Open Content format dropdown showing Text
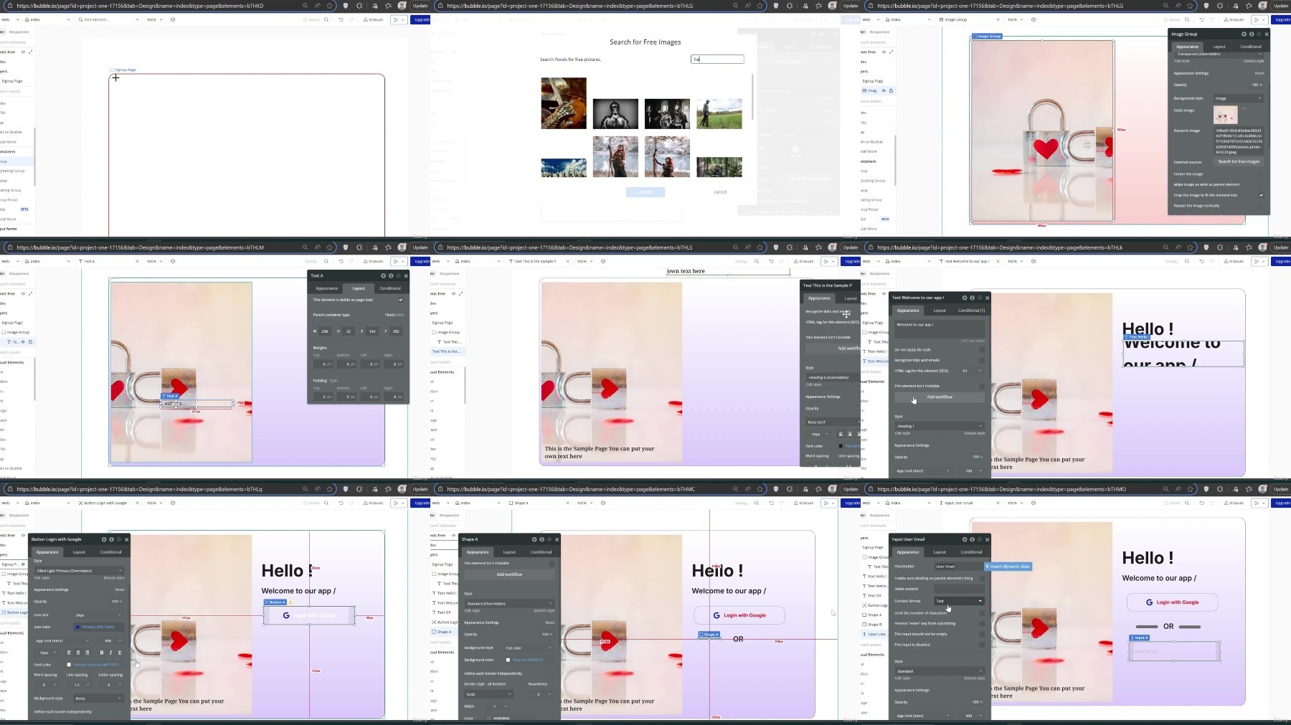1291x725 pixels. (959, 601)
